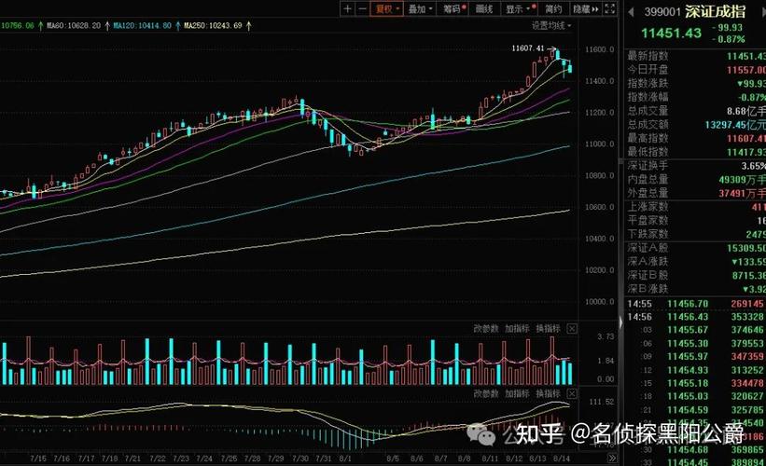Click 换指标 in the MACD panel
The width and height of the screenshot is (766, 466).
click(x=548, y=394)
